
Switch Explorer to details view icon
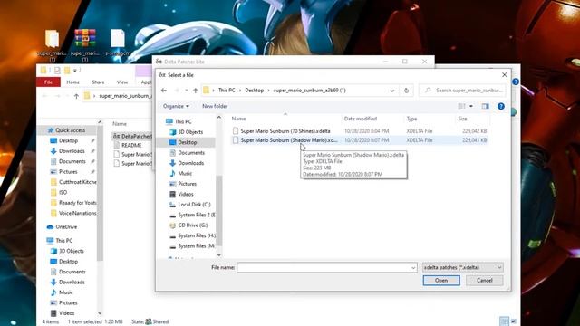click(504, 321)
